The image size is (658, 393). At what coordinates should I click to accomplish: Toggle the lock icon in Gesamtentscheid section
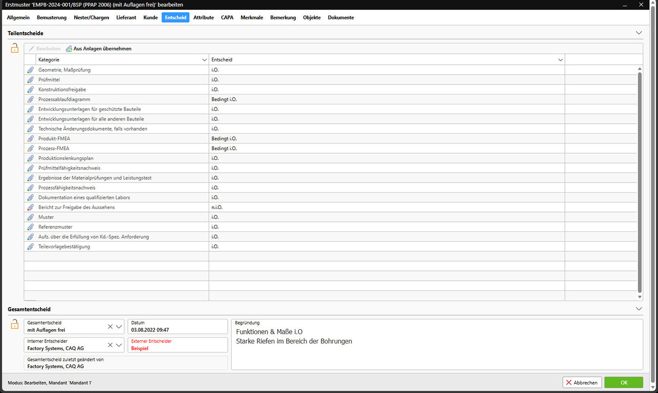coord(15,324)
